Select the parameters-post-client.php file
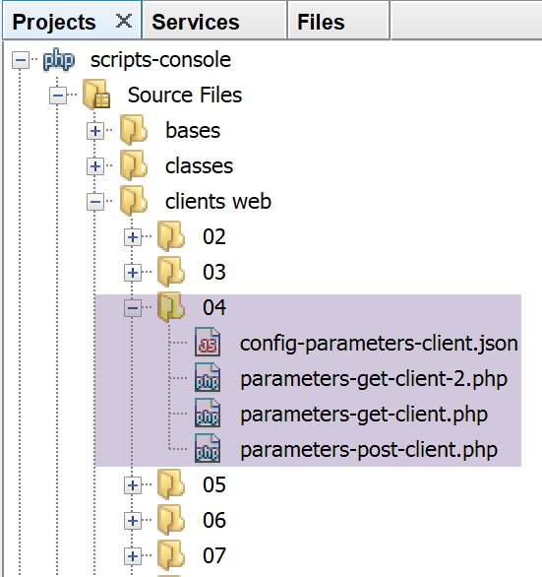Viewport: 542px width, 577px height. click(369, 450)
